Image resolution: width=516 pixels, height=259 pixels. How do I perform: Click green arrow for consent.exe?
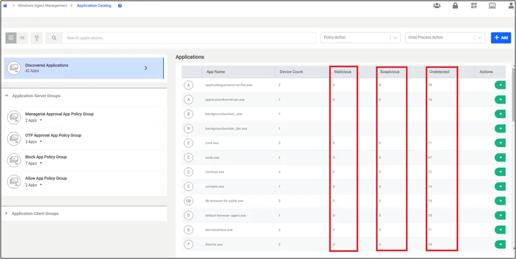pyautogui.click(x=500, y=186)
